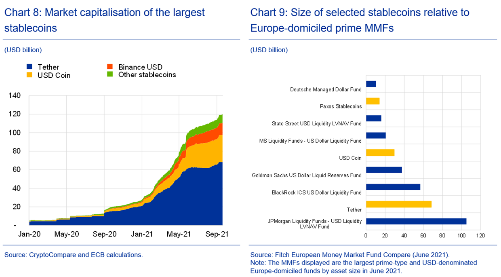Image resolution: width=501 pixels, height=277 pixels.
Task: Click the yellow USD Coin legend swatch
Action: (29, 75)
